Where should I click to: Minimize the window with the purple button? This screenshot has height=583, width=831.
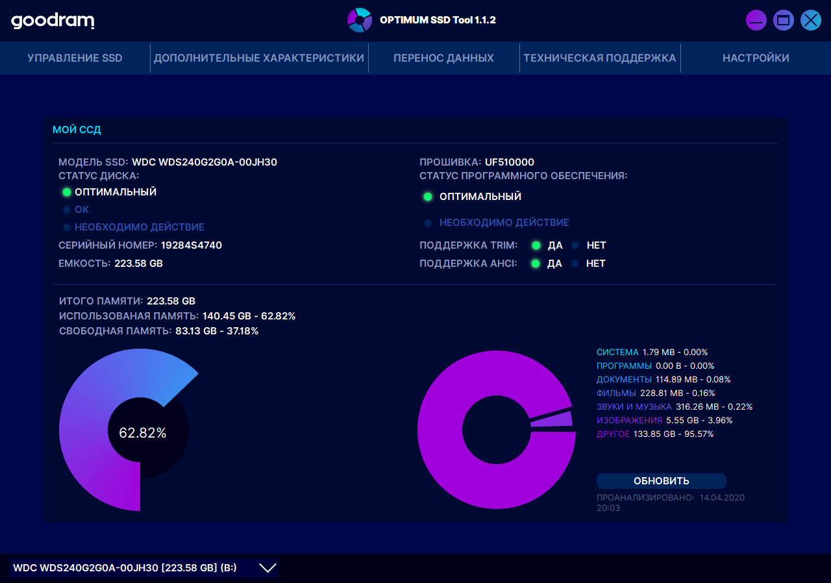pos(756,20)
